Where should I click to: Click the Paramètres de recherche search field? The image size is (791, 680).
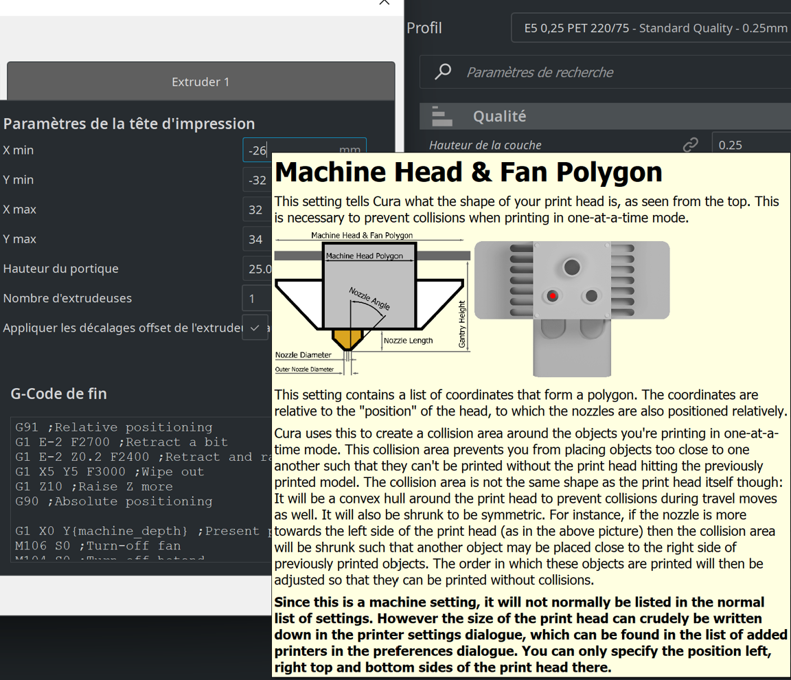point(606,72)
